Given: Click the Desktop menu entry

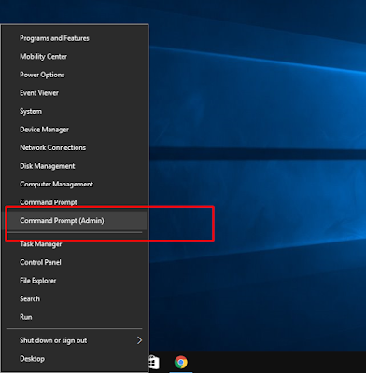Looking at the screenshot, I should 75,359.
